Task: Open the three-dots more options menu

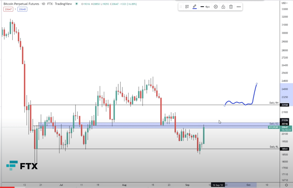Action: click(x=239, y=7)
